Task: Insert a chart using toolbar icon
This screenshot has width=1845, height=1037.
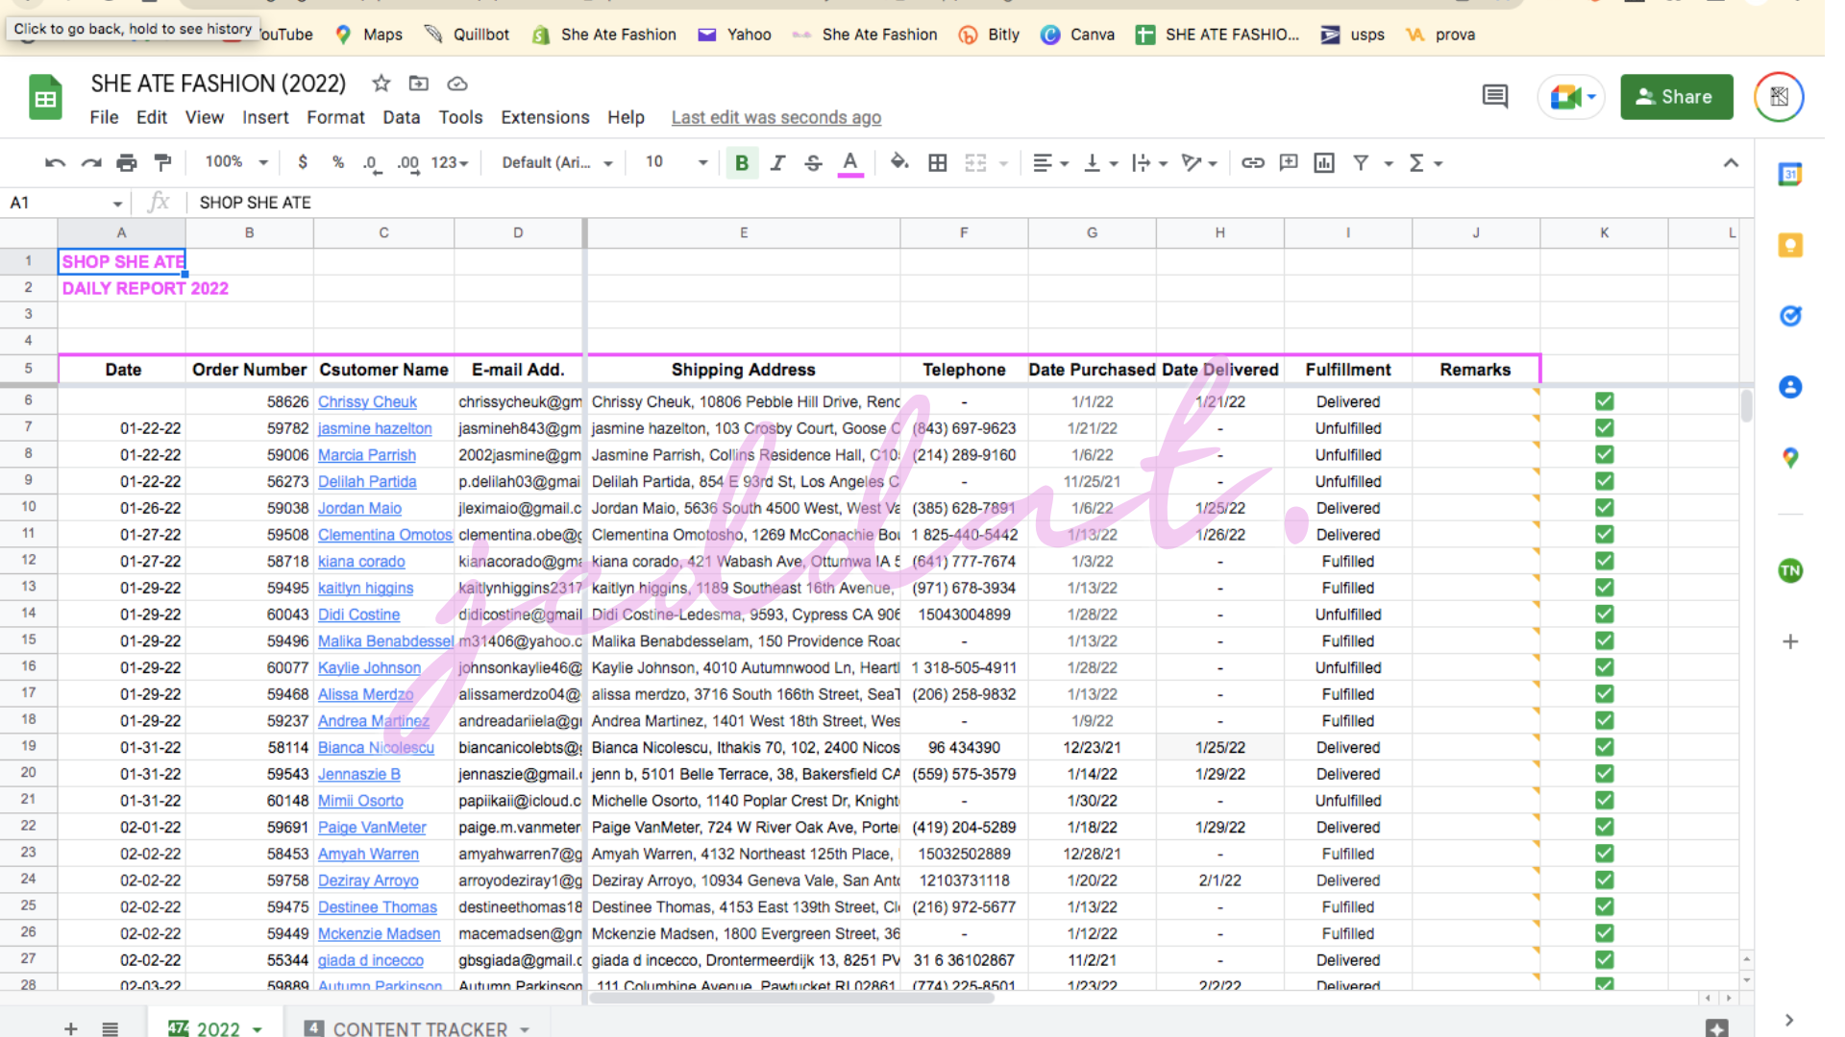Action: click(x=1324, y=162)
